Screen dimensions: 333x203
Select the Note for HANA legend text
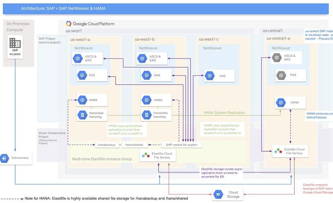[106, 198]
